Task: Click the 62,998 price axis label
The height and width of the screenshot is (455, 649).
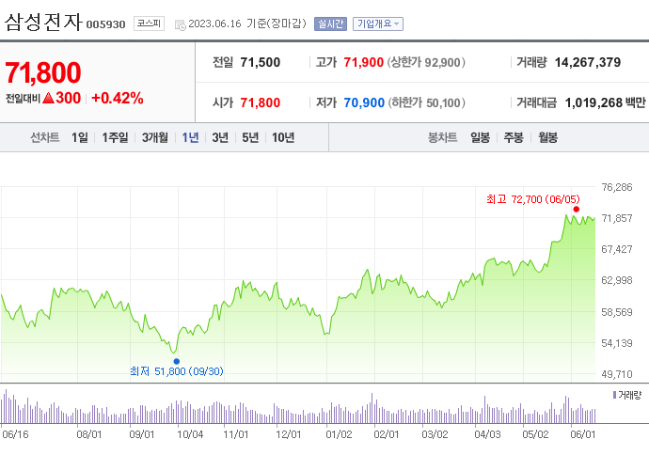Action: click(617, 280)
